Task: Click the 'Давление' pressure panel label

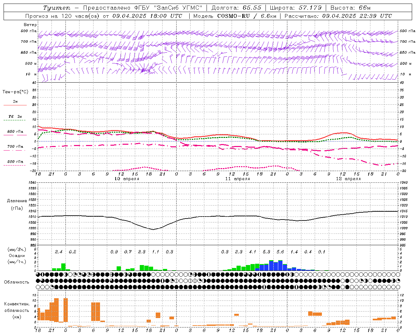Action: click(17, 201)
